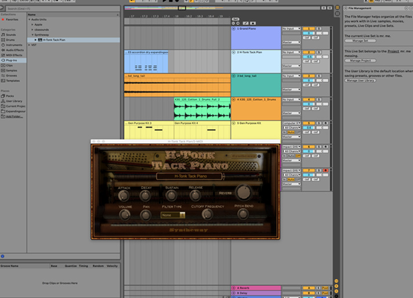Image resolution: width=413 pixels, height=298 pixels.
Task: Expand the Apple folder
Action: pos(32,24)
